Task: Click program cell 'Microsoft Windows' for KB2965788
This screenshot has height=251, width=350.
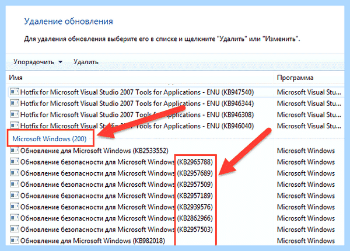Action: 306,162
